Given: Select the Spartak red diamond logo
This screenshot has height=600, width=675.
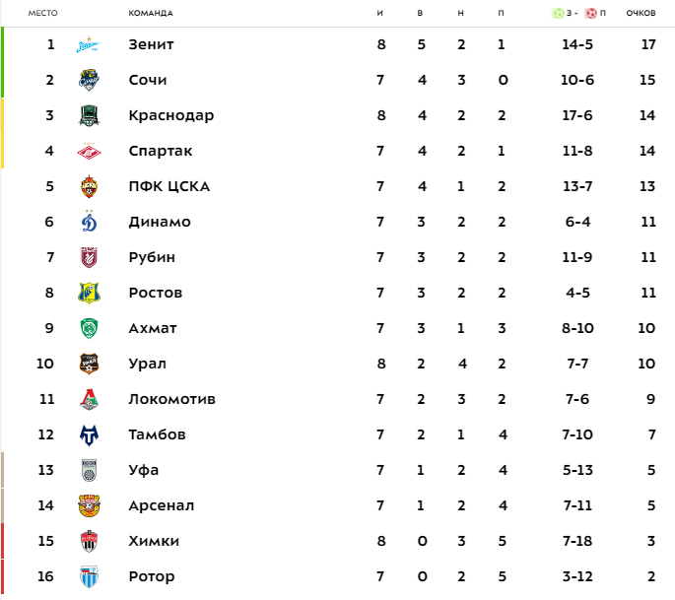Looking at the screenshot, I should [x=89, y=151].
